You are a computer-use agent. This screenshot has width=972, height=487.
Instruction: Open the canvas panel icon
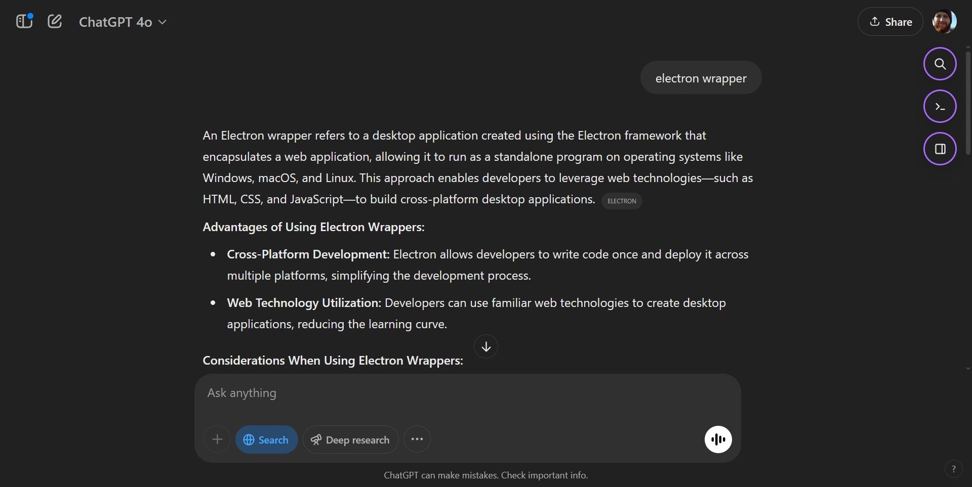(x=940, y=149)
